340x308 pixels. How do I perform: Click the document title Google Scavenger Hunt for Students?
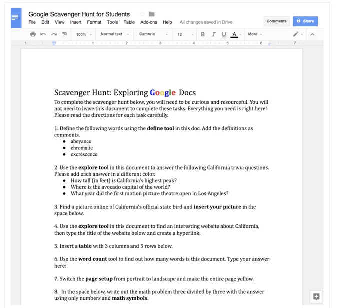[79, 14]
